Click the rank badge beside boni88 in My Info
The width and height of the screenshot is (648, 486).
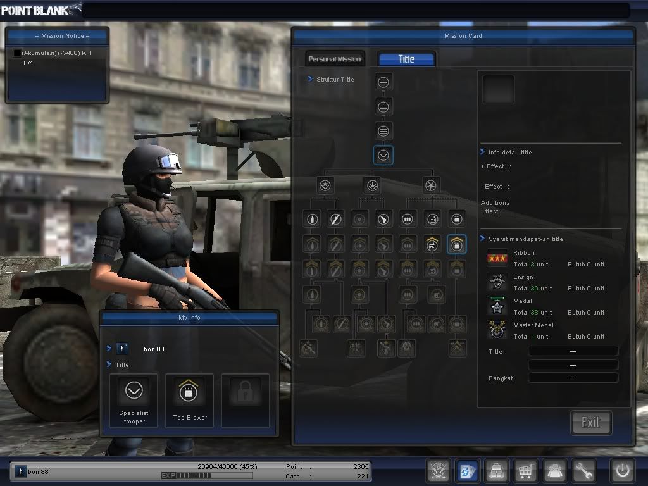click(122, 349)
